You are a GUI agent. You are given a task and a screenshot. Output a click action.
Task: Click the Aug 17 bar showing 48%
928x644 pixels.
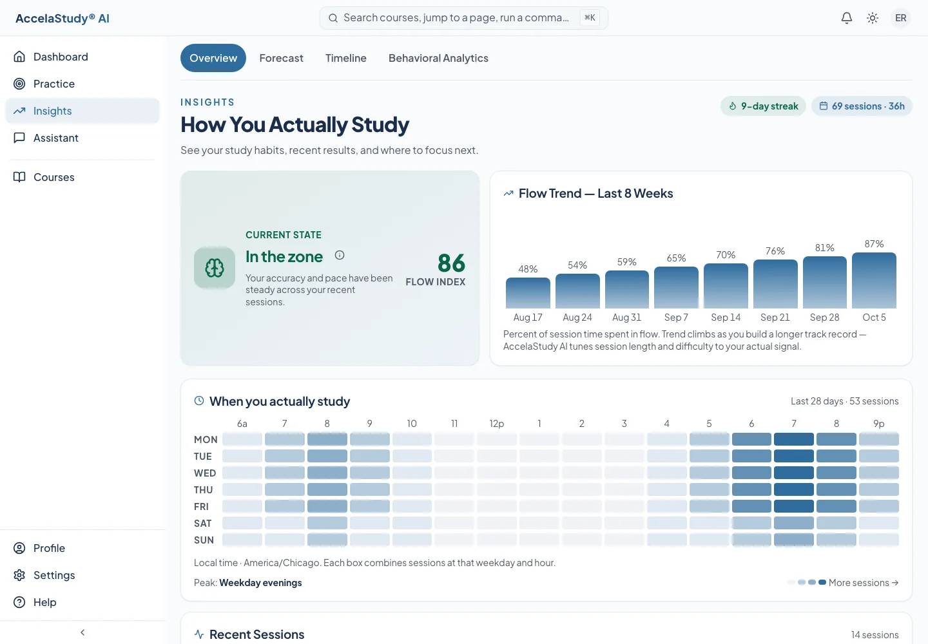[528, 293]
